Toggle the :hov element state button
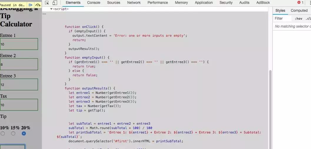The width and height of the screenshot is (311, 149). click(298, 18)
